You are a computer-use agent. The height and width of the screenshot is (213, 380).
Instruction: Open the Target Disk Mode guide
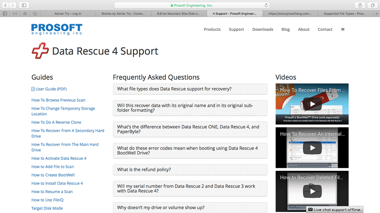[47, 208]
